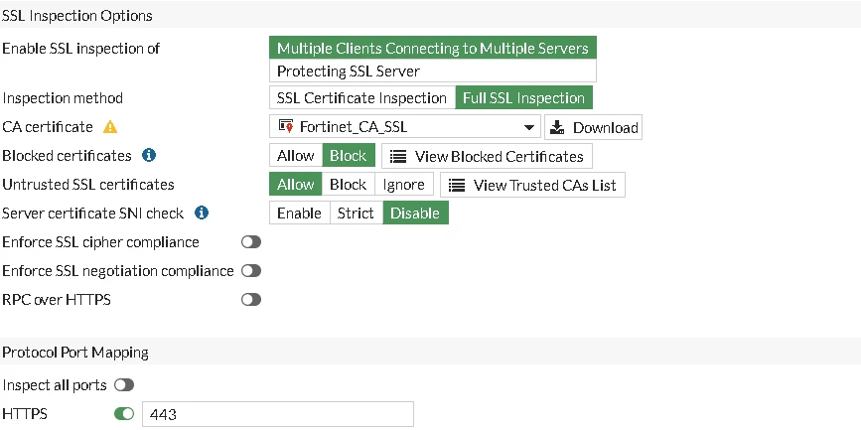Screen dimensions: 861x430
Task: Set Untrusted SSL certificates to Allow
Action: 295,185
